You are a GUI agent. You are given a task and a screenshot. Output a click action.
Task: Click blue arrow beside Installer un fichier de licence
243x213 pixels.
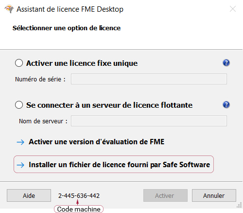click(x=20, y=165)
